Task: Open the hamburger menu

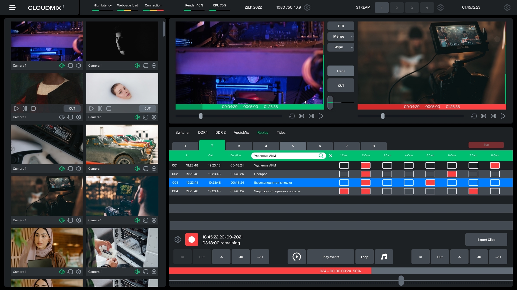Action: tap(12, 8)
